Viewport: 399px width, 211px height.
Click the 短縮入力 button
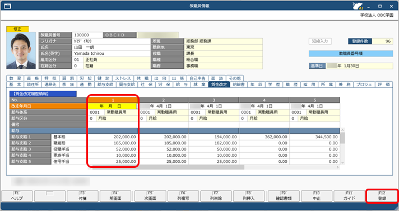click(320, 41)
